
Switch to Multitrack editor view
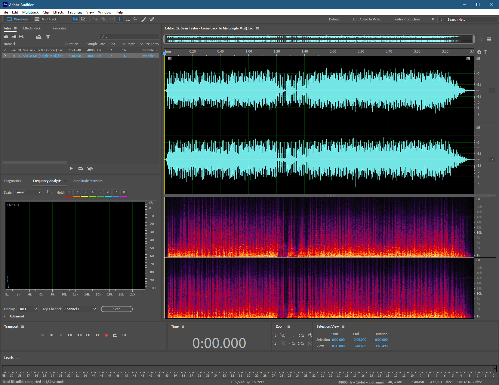(x=46, y=19)
